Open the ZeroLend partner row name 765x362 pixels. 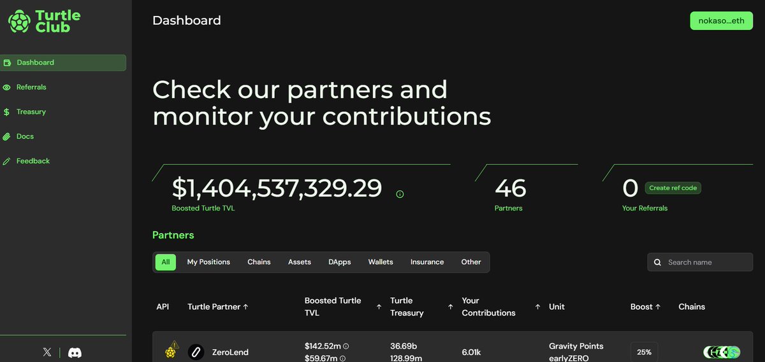[230, 352]
